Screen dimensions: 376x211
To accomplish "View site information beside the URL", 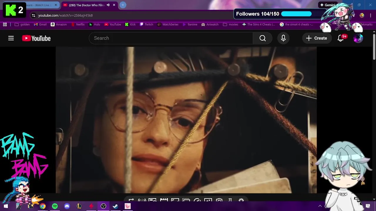I will (33, 15).
